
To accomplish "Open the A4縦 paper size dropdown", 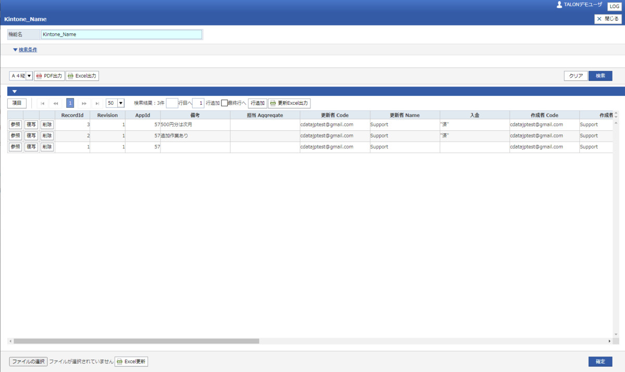I will (21, 76).
